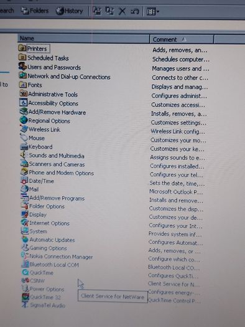The image size is (245, 327).
Task: Click the 'Microsoft Outlook P...' comment text
Action: [x=176, y=192]
